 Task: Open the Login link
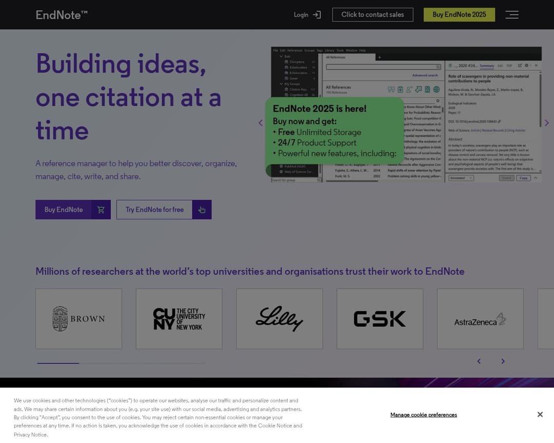(307, 15)
